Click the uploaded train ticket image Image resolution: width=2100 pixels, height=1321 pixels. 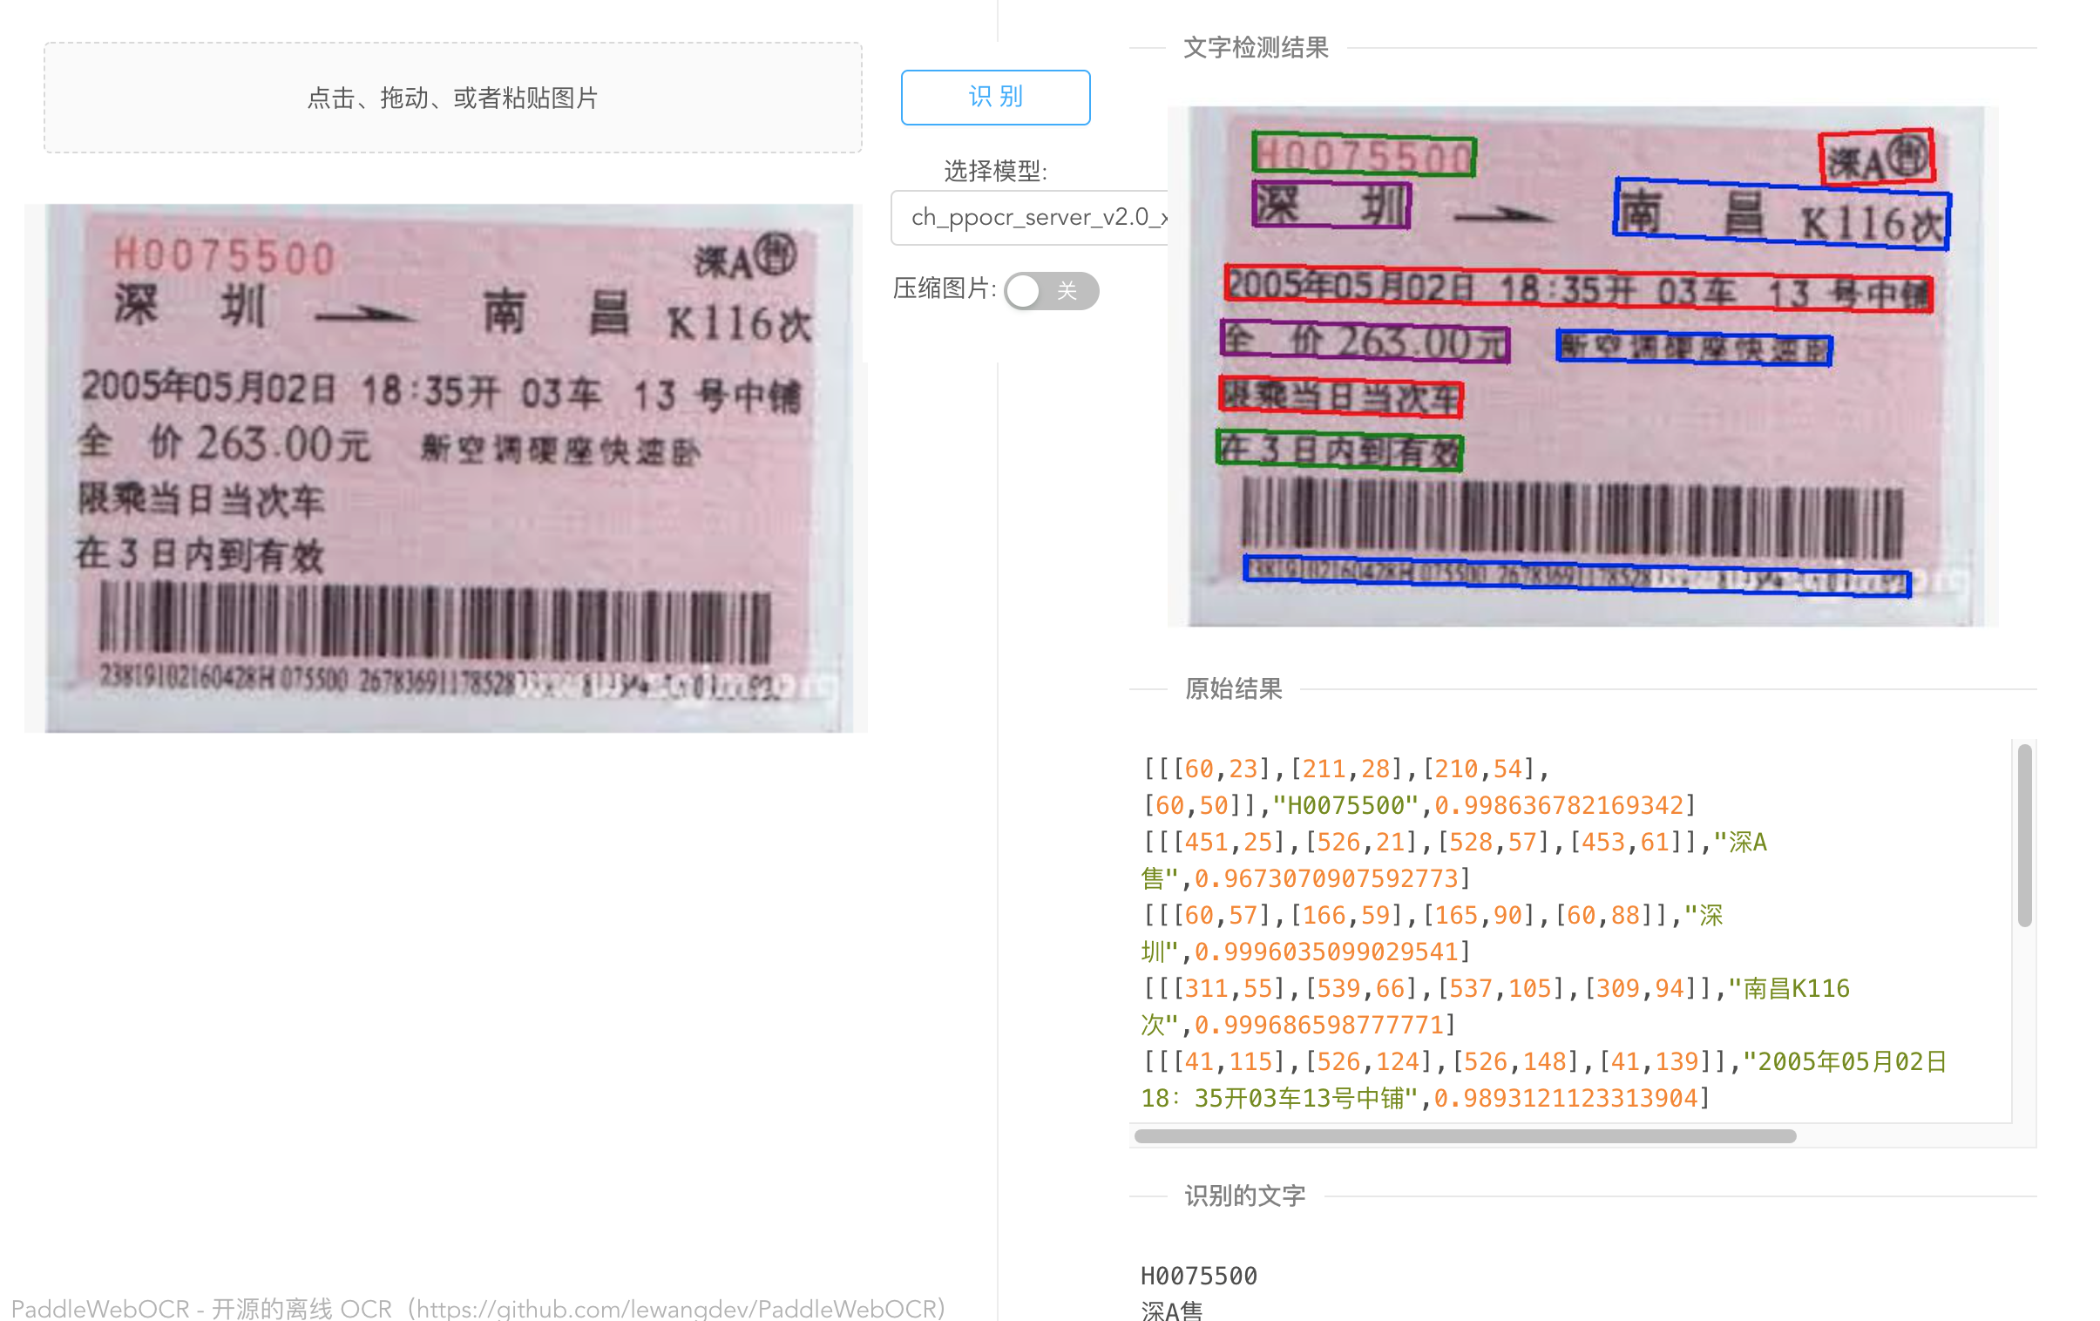point(445,468)
